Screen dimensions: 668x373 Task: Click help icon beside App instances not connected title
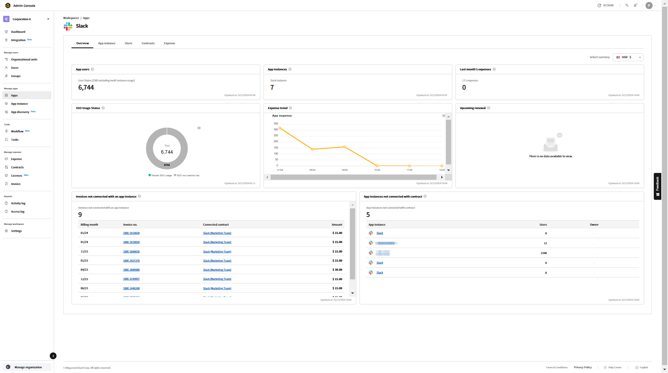[425, 196]
